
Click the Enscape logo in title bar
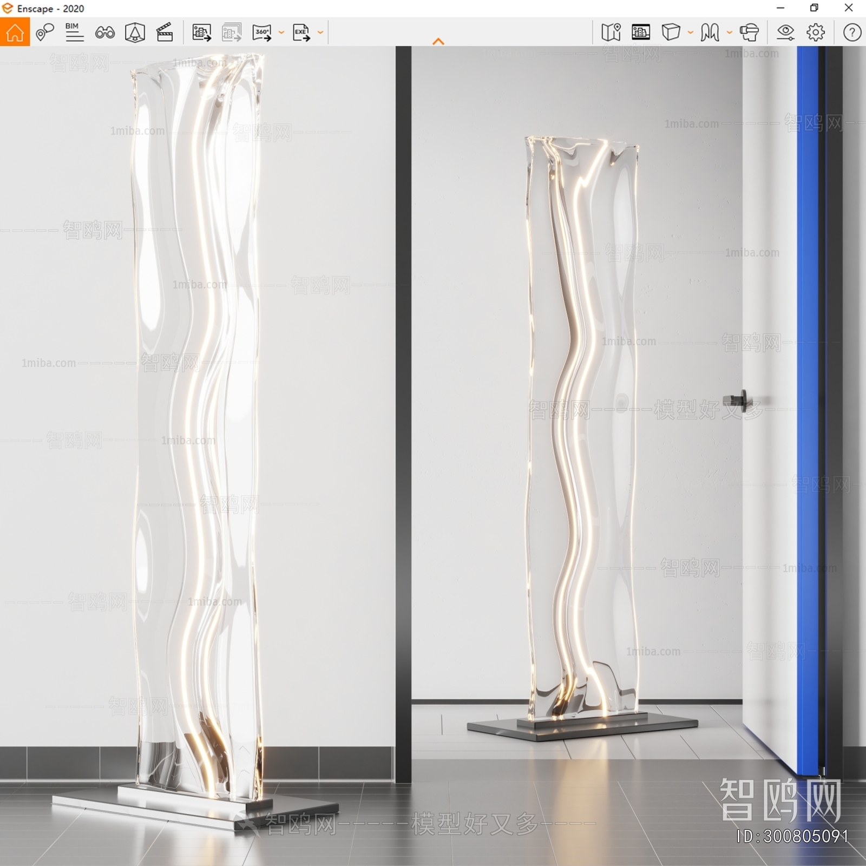(7, 8)
